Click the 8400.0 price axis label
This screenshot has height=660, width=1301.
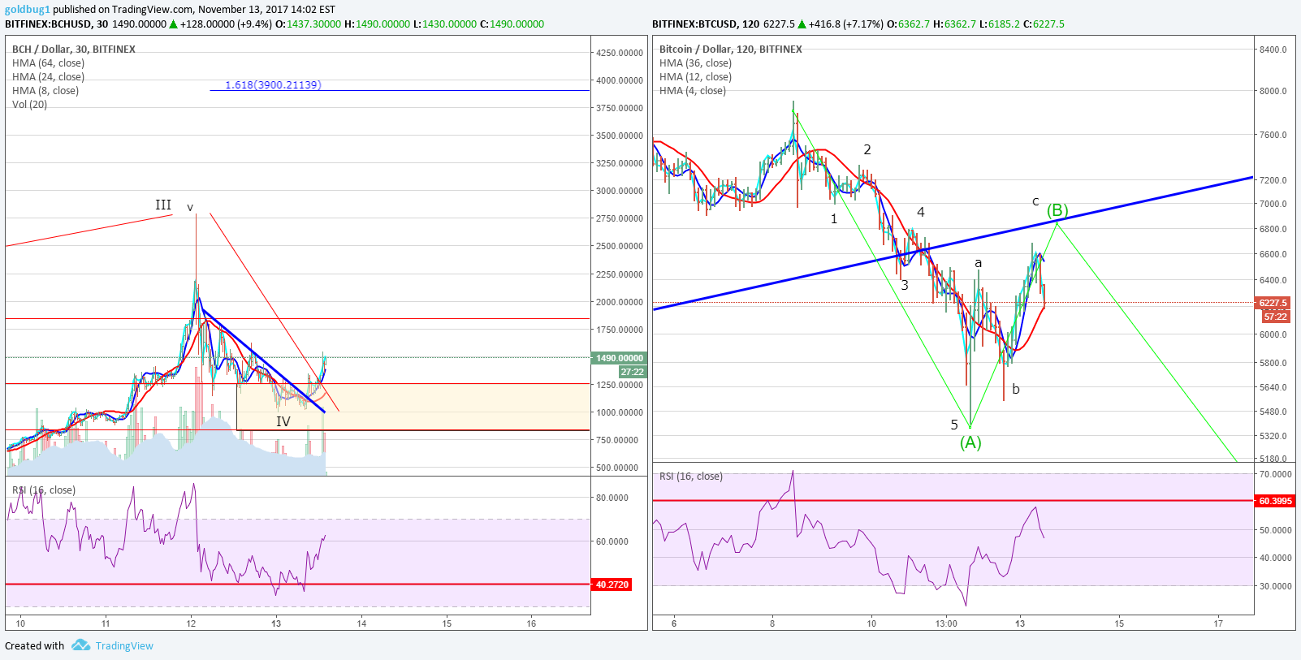point(1273,50)
